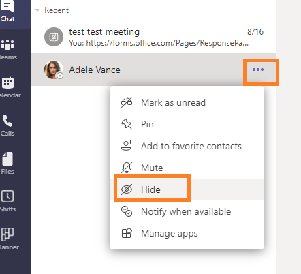The height and width of the screenshot is (274, 301).
Task: Open the Planner app in sidebar
Action: click(x=8, y=239)
